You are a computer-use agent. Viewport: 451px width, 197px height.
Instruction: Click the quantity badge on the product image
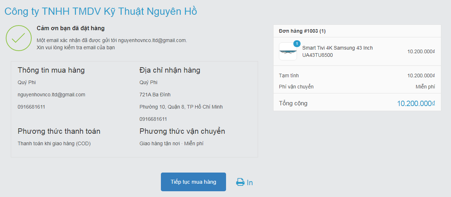tap(297, 44)
